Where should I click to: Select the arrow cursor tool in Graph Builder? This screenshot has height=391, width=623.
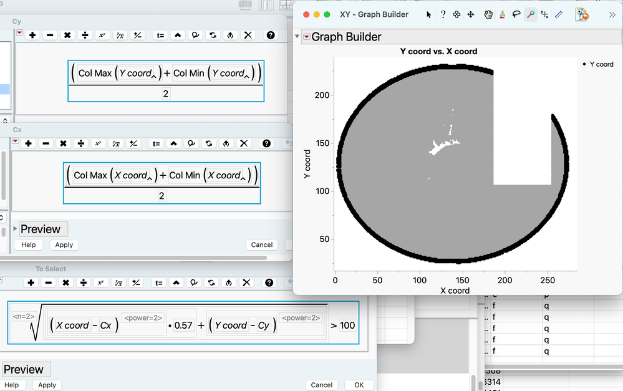click(x=428, y=15)
